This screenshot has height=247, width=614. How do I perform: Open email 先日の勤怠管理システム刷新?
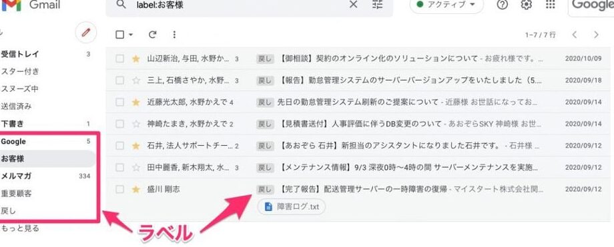(x=358, y=103)
